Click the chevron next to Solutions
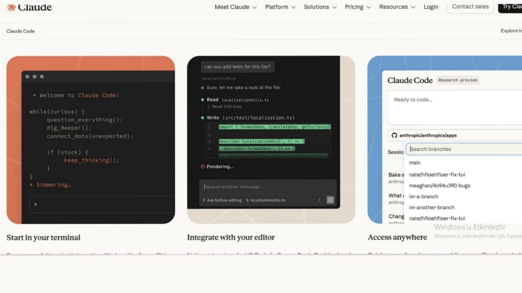This screenshot has height=293, width=522. pyautogui.click(x=334, y=7)
